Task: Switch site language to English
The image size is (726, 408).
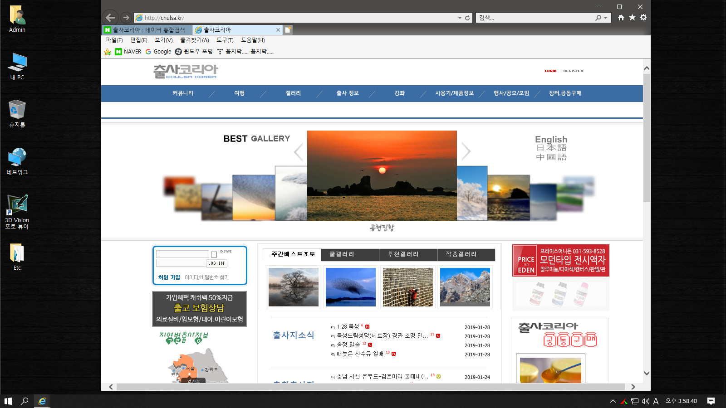Action: pyautogui.click(x=551, y=140)
